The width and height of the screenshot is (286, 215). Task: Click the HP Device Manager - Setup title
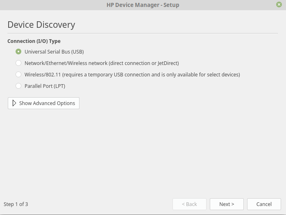click(143, 5)
